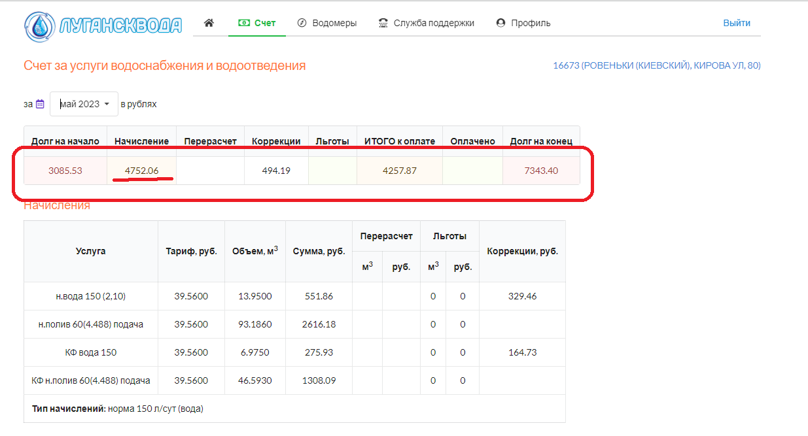
Task: Click the phone icon beside Служба поддержки
Action: [383, 23]
